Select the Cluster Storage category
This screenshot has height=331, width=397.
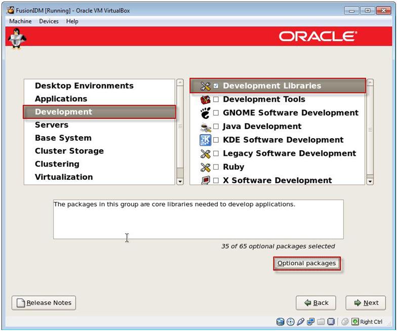tap(99, 151)
